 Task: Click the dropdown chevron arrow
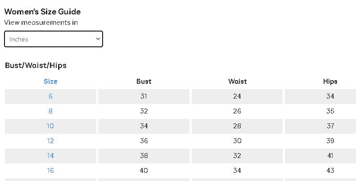click(x=98, y=39)
